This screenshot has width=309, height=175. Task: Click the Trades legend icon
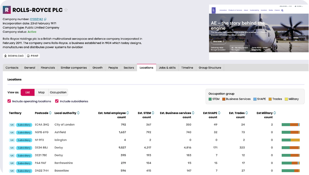tap(270, 99)
